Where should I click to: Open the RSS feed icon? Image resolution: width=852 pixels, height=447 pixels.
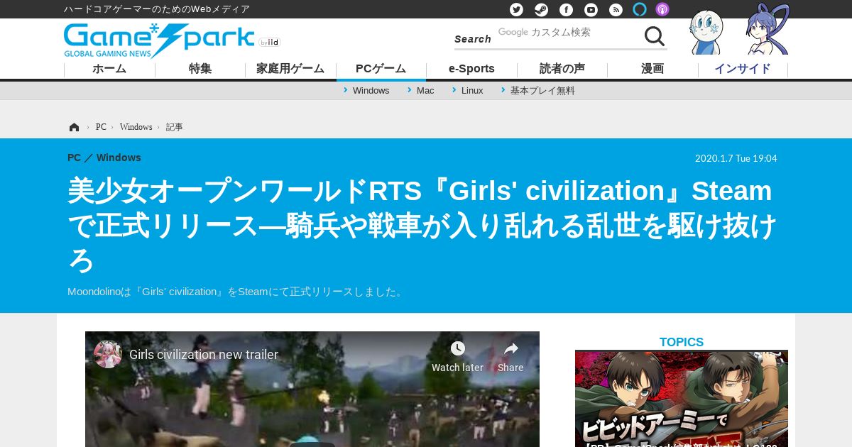click(x=616, y=9)
